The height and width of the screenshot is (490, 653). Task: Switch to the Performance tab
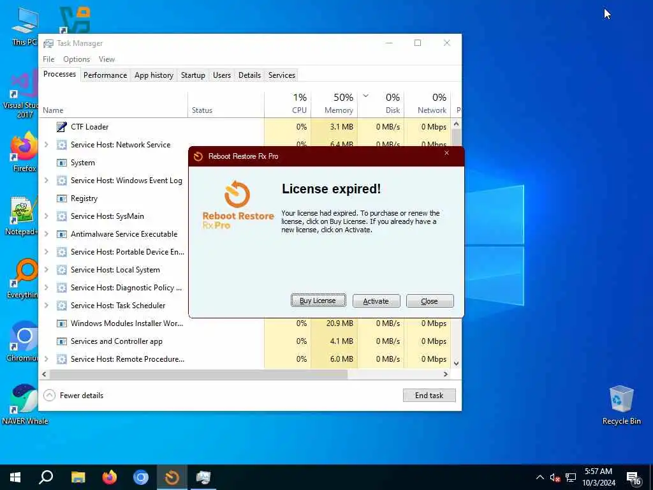pos(105,75)
